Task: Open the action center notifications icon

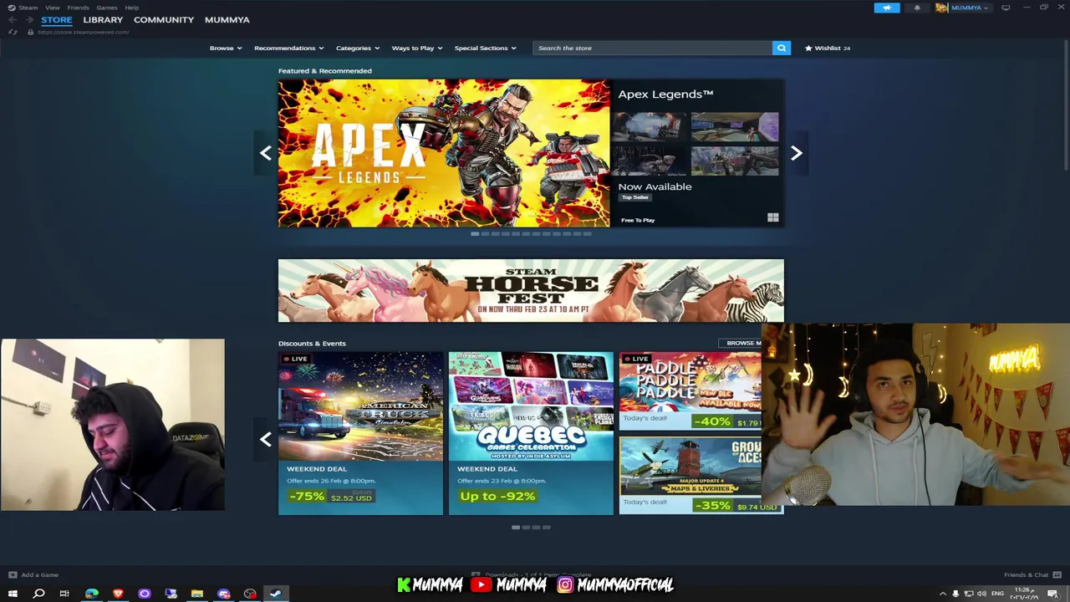Action: coord(1053,594)
